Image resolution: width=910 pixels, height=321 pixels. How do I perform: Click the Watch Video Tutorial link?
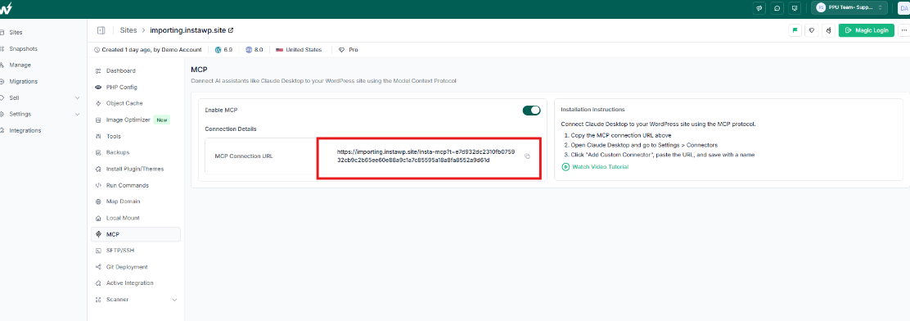(x=600, y=166)
